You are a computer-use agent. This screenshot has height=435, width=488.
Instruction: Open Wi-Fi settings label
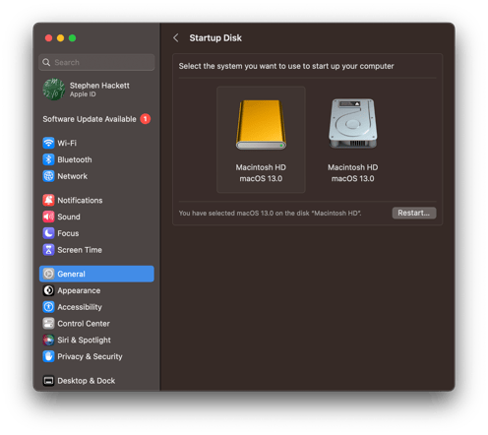point(67,143)
